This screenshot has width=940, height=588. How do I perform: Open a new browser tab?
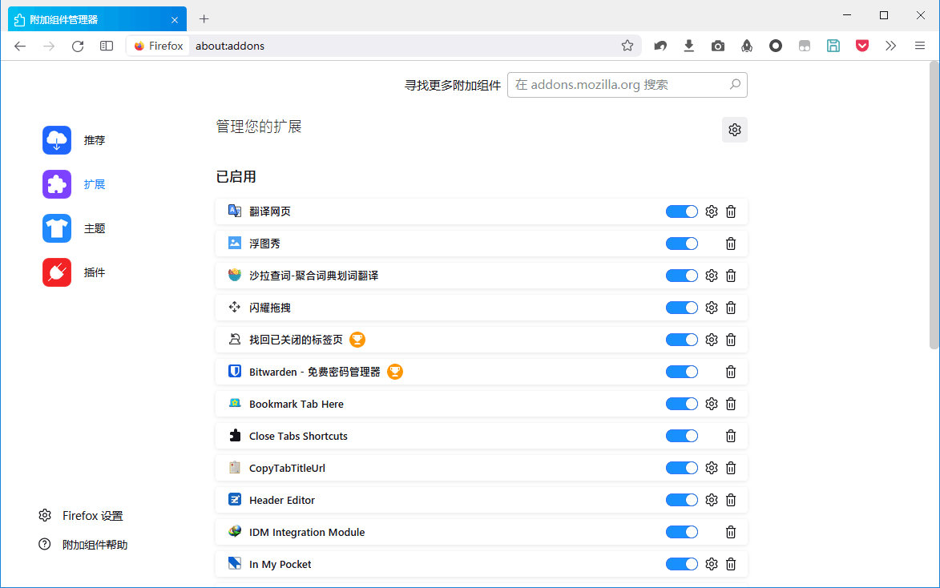204,19
